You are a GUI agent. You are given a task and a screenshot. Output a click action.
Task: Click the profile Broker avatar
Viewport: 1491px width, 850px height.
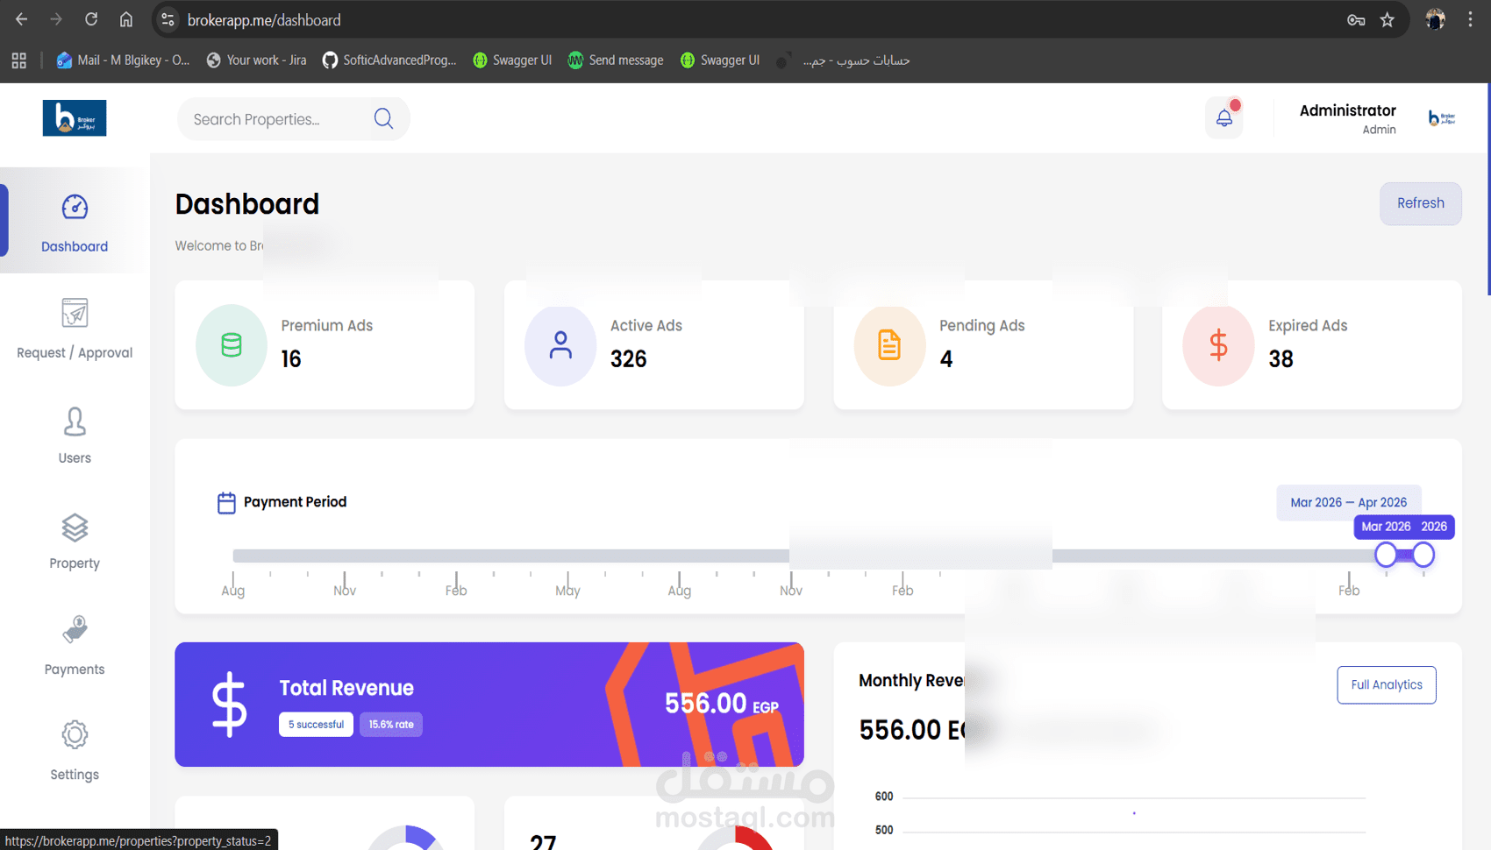[x=1442, y=118]
